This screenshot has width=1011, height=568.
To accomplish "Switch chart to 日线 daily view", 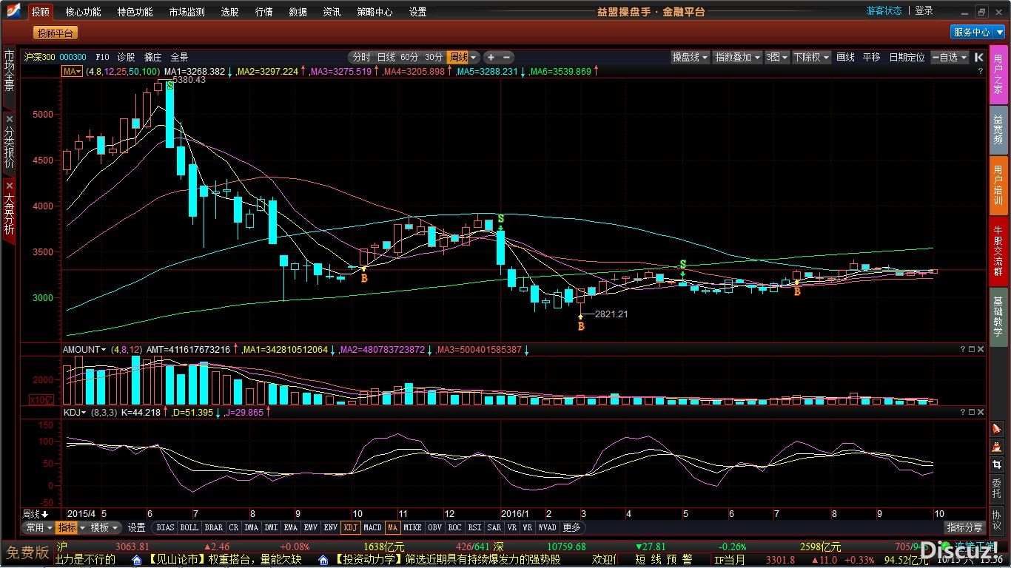I will 386,57.
